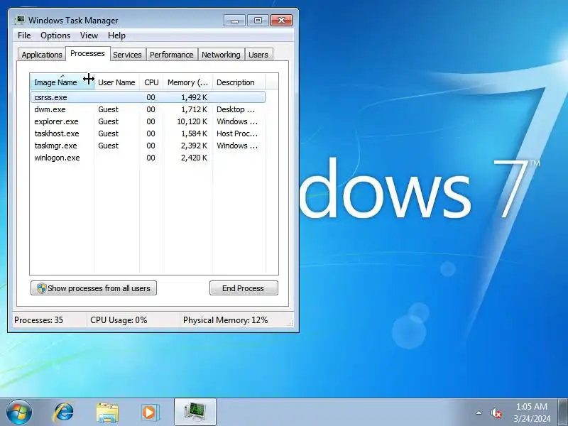
Task: Click the 'Desktop ...' description cell
Action: click(x=236, y=109)
